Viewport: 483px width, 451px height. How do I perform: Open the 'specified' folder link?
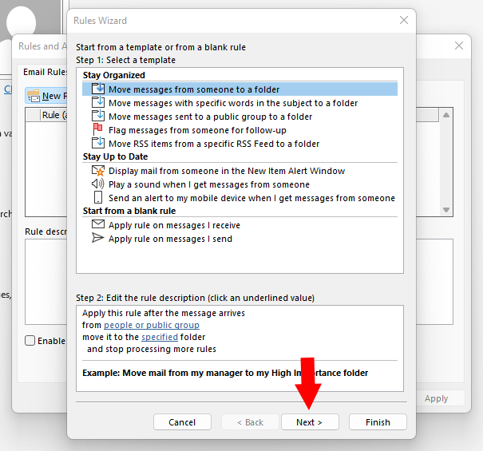160,338
